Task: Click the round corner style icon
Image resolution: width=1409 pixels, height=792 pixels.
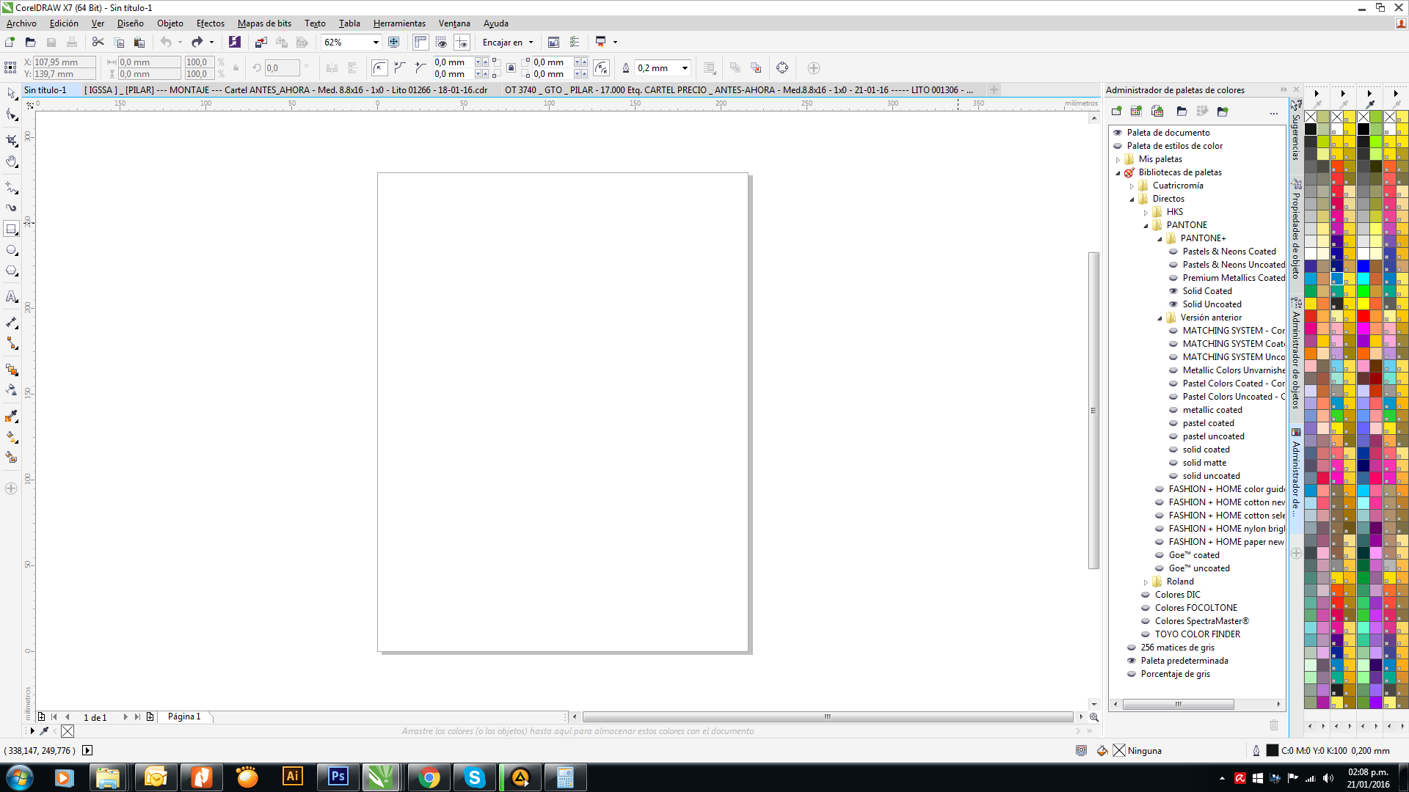Action: 379,68
